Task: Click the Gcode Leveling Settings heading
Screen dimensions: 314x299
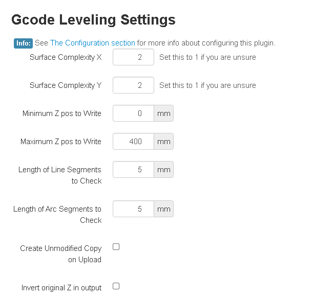Action: [x=93, y=20]
